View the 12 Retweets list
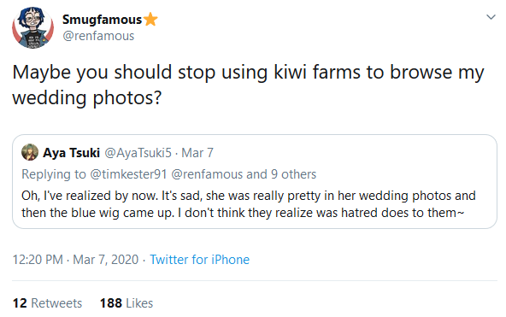The image size is (506, 317). [47, 303]
